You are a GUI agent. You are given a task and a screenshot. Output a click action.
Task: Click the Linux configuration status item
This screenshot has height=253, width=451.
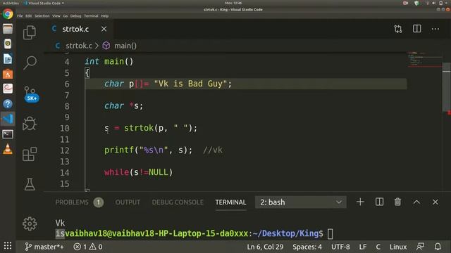coord(398,247)
